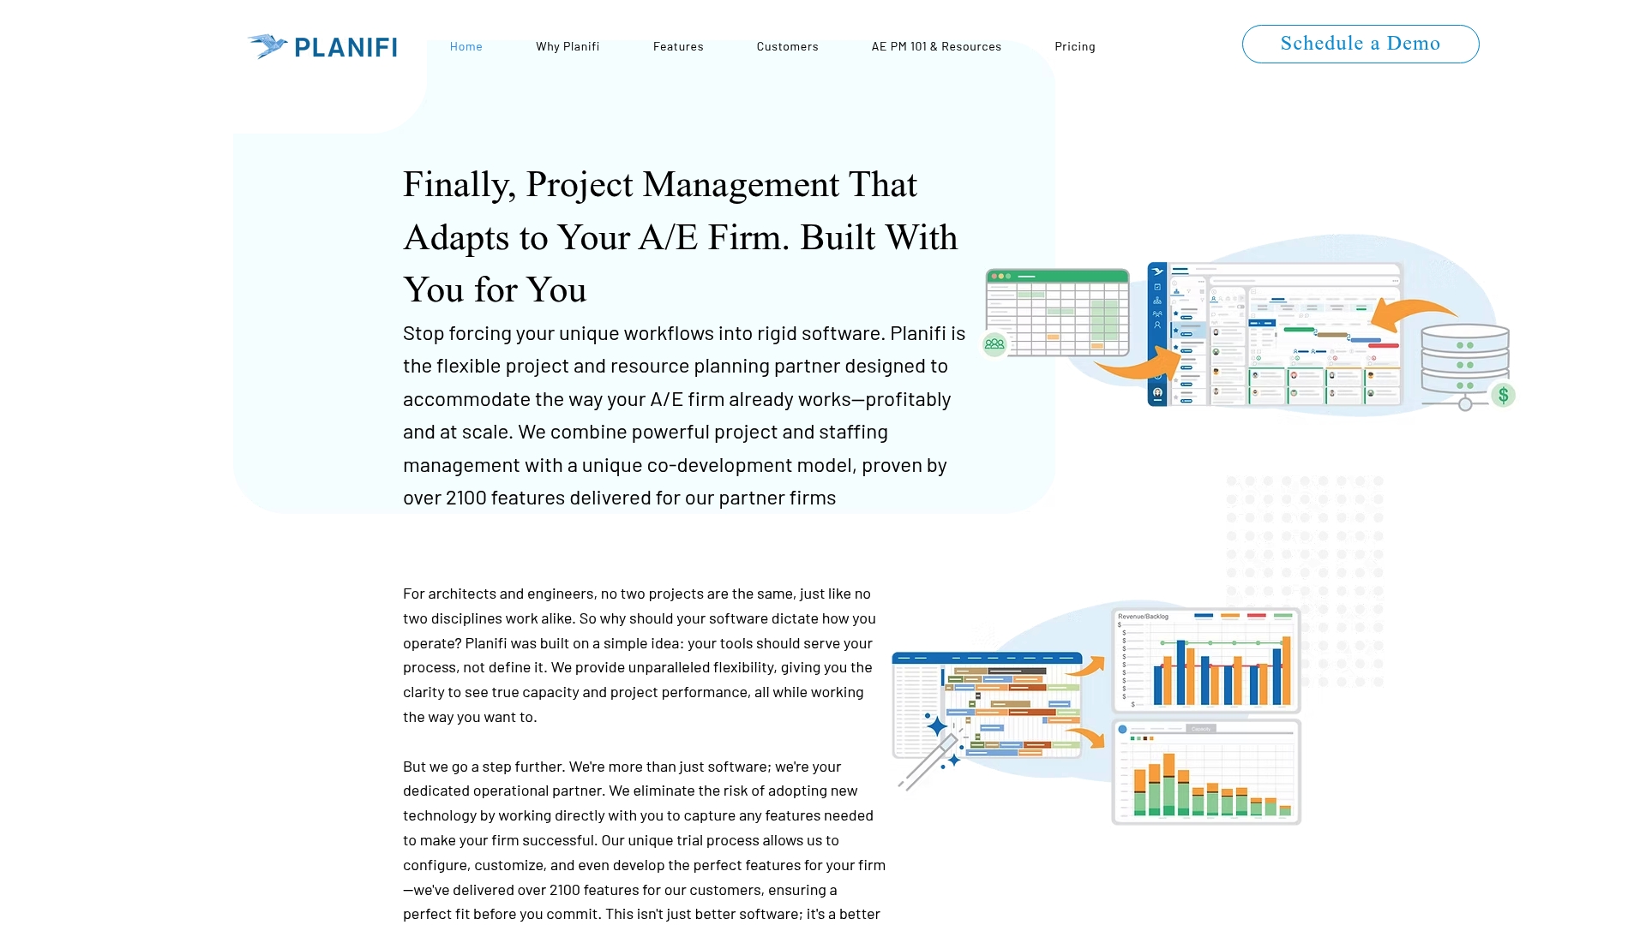Click the Revenue/Backlog chart image

tap(1206, 660)
